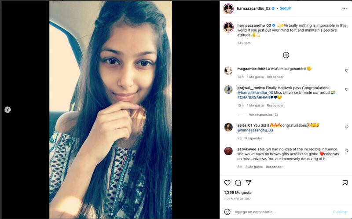
Task: Load more comments with plus circle
Action: click(286, 55)
